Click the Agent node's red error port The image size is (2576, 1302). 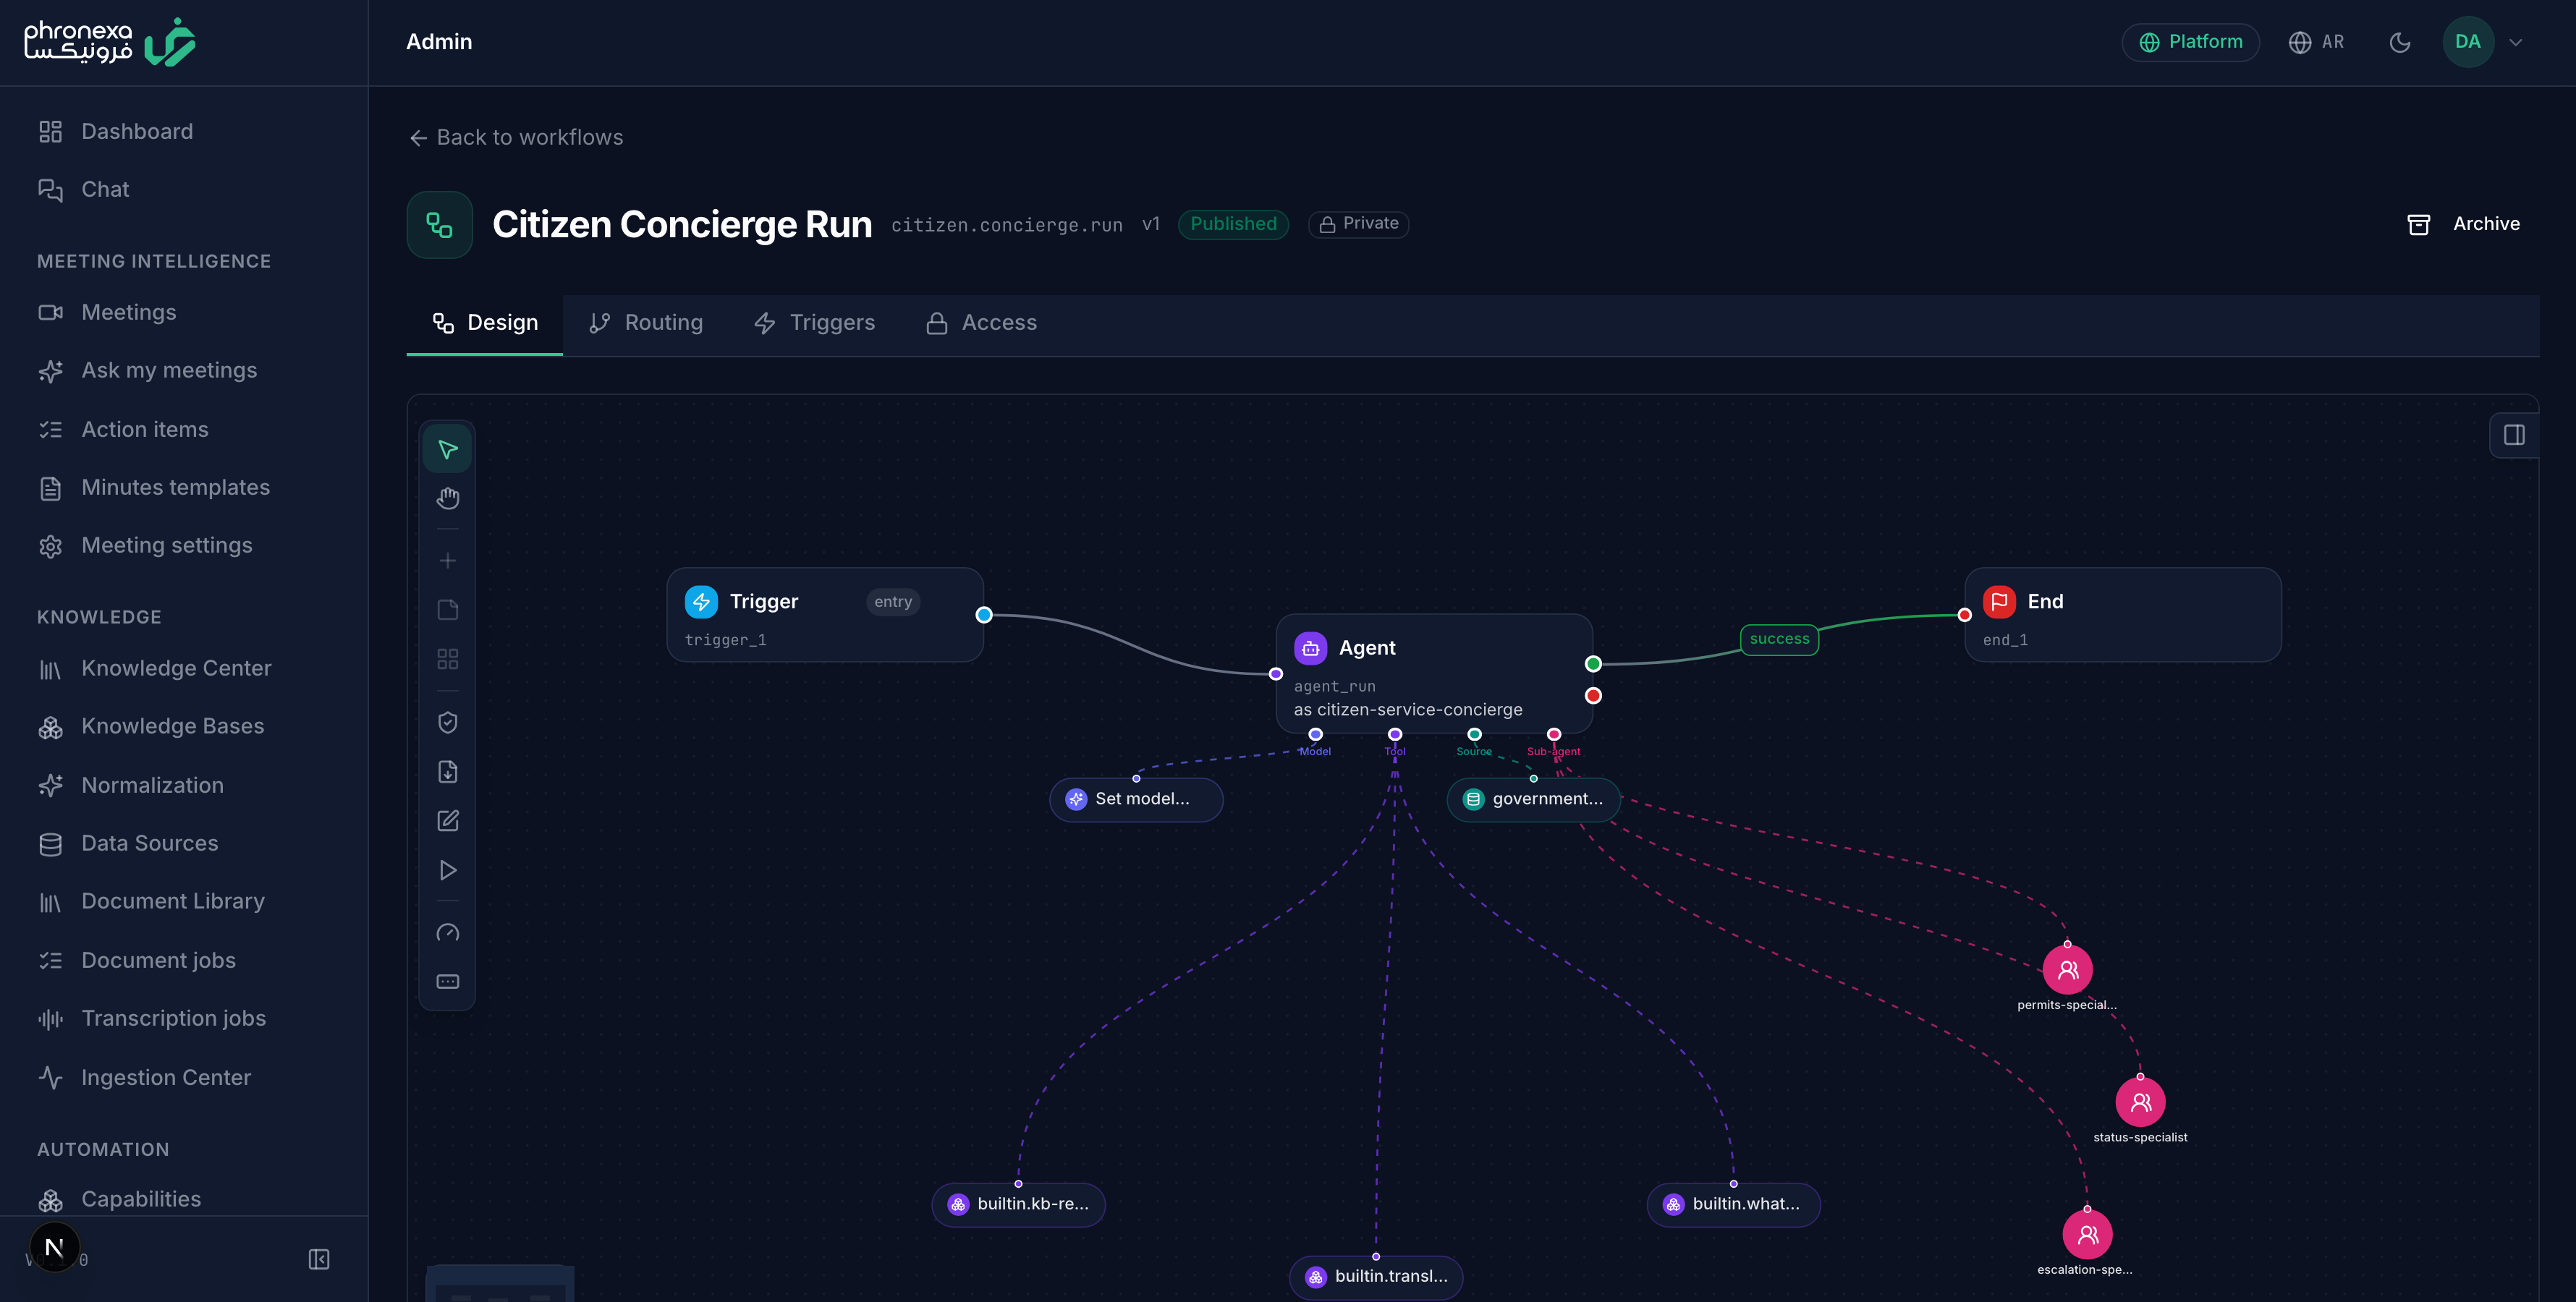(x=1593, y=696)
